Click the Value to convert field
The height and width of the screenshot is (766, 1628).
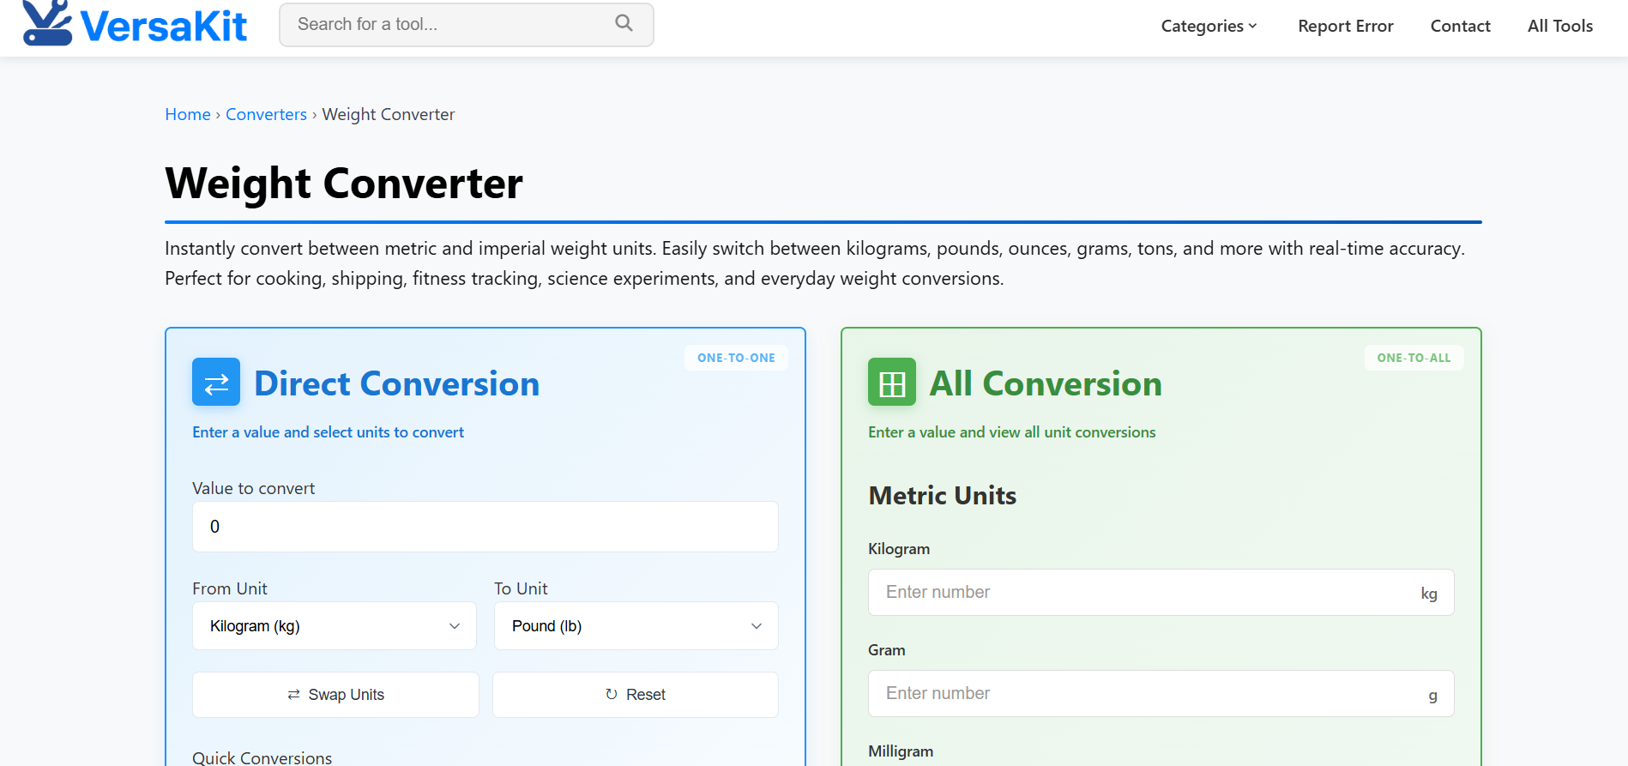pyautogui.click(x=485, y=527)
